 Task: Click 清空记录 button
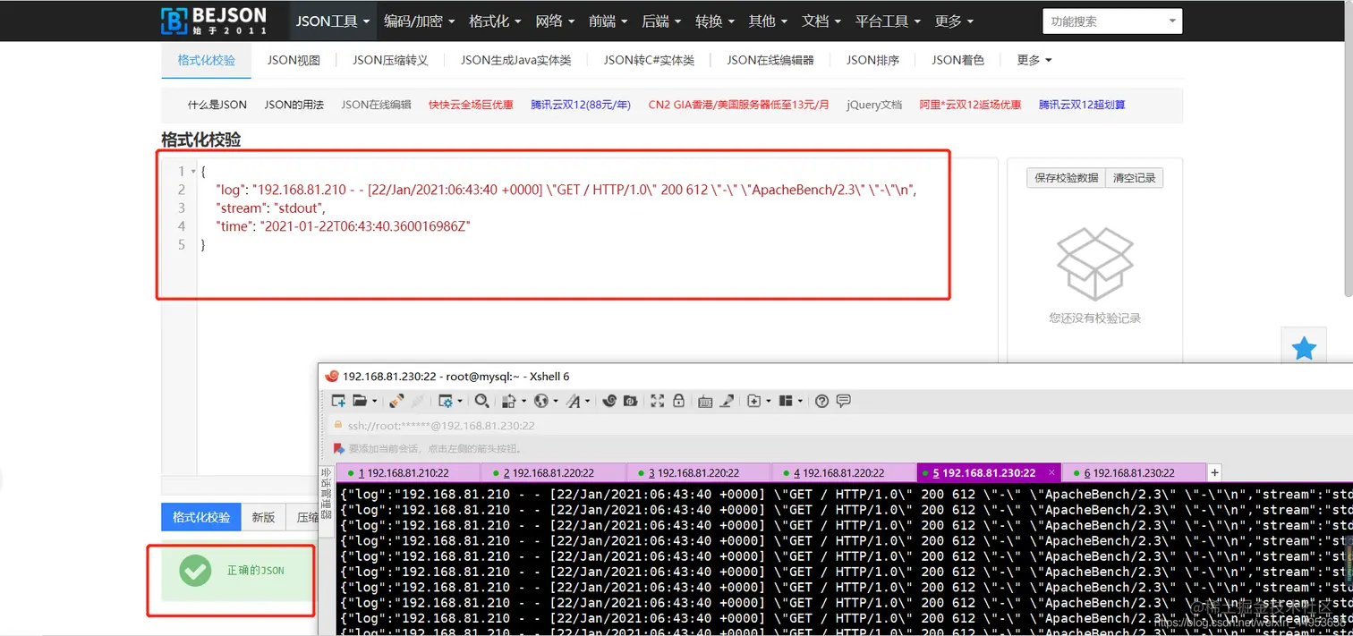[x=1134, y=178]
